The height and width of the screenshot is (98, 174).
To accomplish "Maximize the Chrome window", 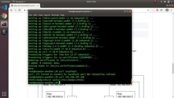I will click(x=170, y=5).
